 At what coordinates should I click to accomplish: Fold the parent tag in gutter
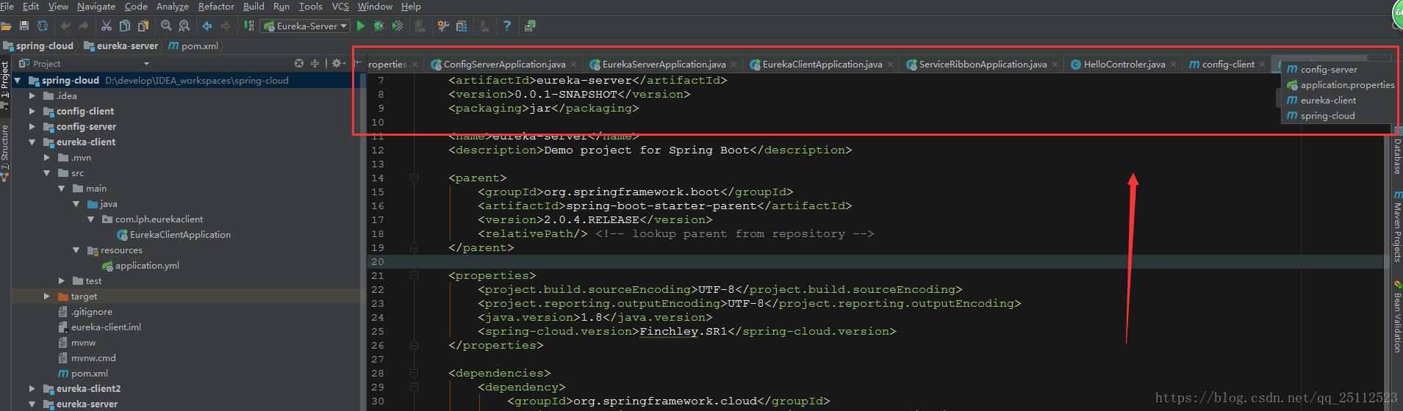click(414, 178)
